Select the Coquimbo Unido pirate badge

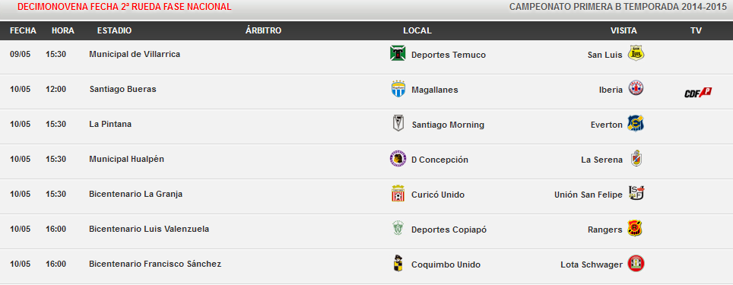pos(398,264)
